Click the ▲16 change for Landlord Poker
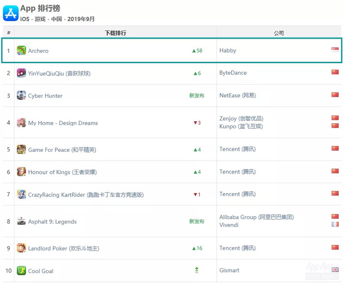Screen dimensions: 344x283 (x=197, y=248)
